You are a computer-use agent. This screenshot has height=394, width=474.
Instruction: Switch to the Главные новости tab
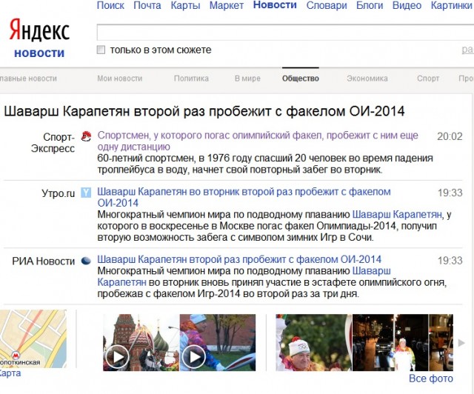[x=28, y=79]
